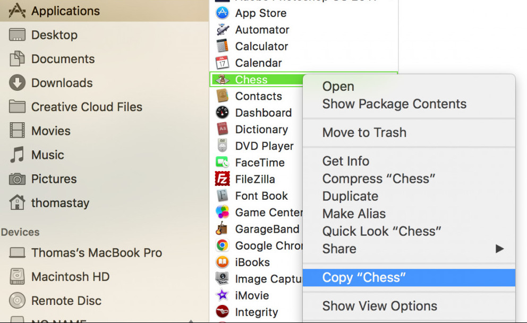Click the Applications sidebar icon
This screenshot has width=527, height=323.
coord(17,11)
